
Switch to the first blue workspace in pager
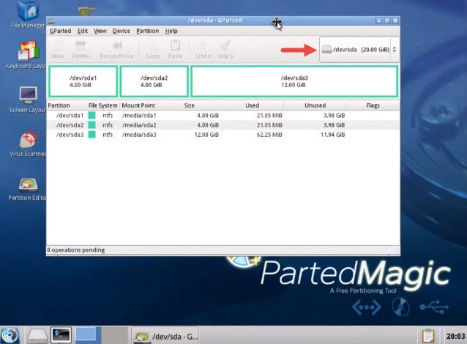86,334
